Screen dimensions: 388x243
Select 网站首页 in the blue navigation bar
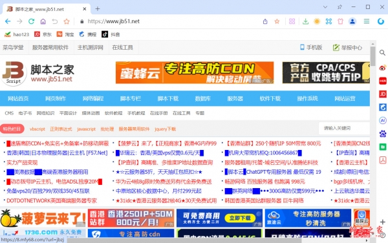point(18,98)
